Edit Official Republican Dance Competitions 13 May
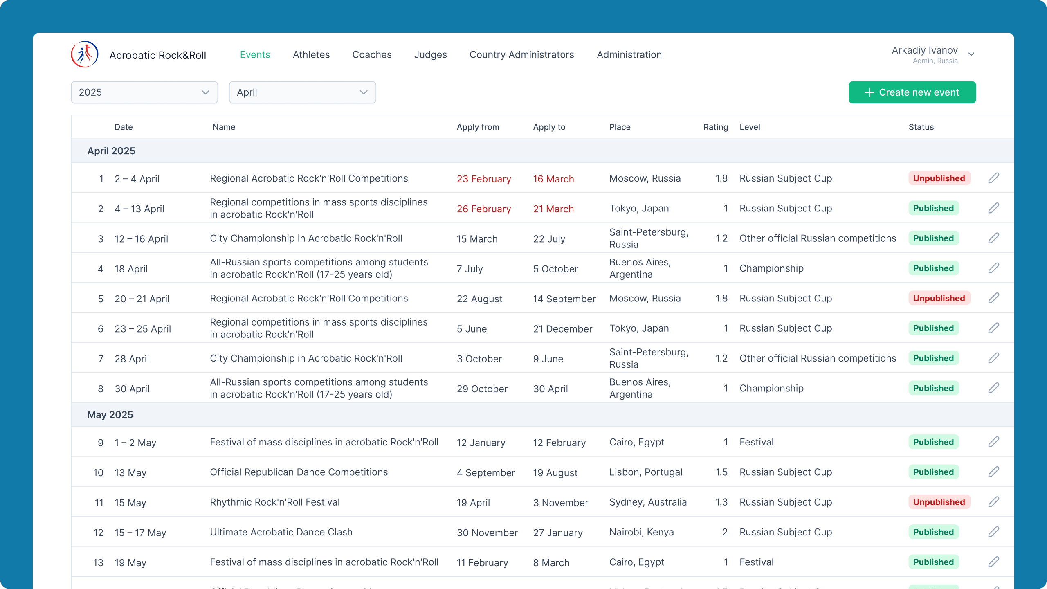 click(x=994, y=472)
